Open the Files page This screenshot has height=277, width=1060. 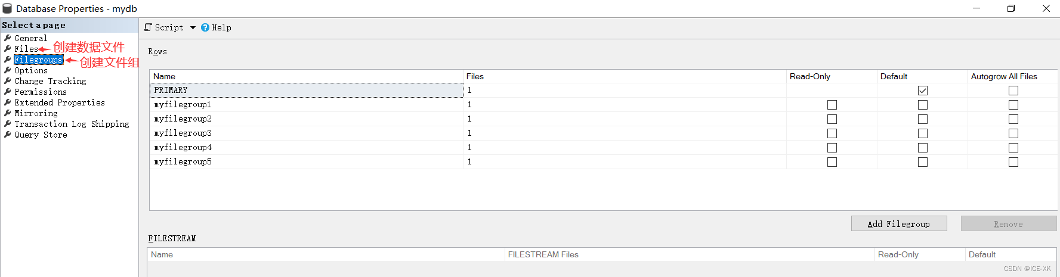point(26,49)
